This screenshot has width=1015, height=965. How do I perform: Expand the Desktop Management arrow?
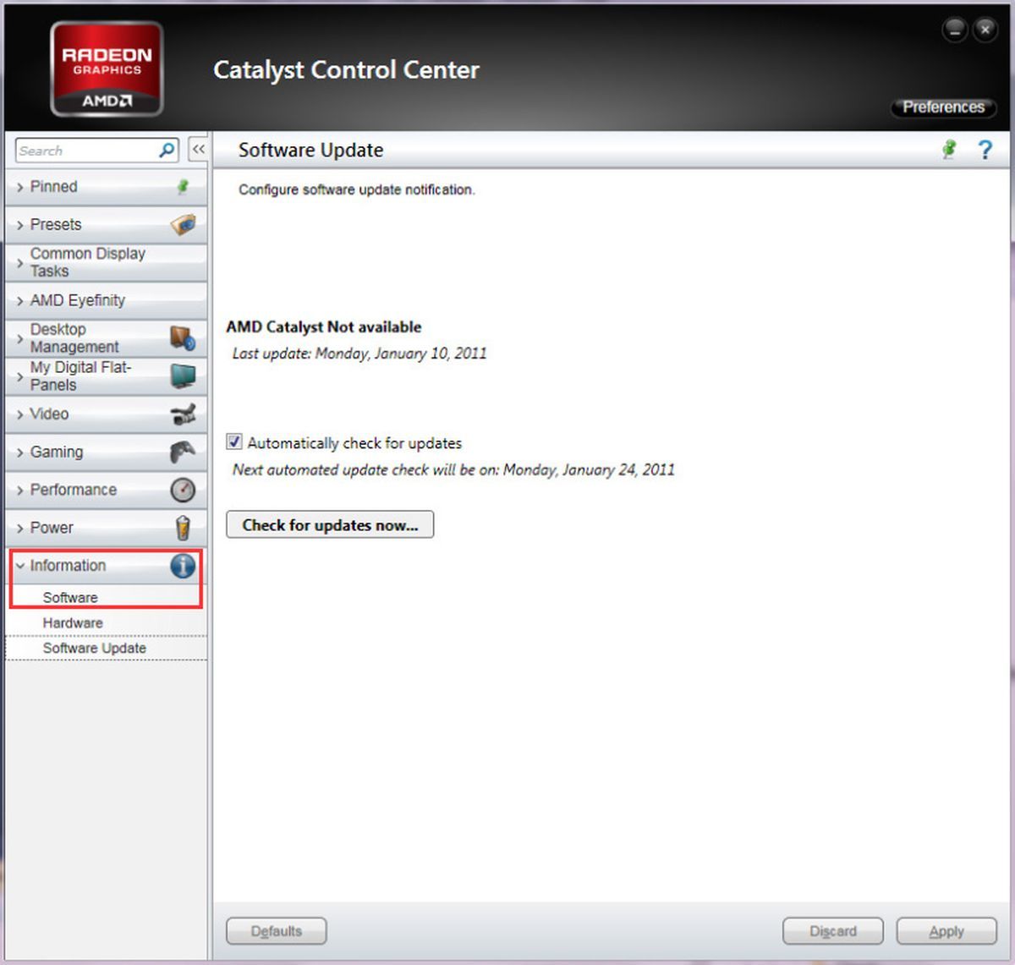[x=20, y=338]
